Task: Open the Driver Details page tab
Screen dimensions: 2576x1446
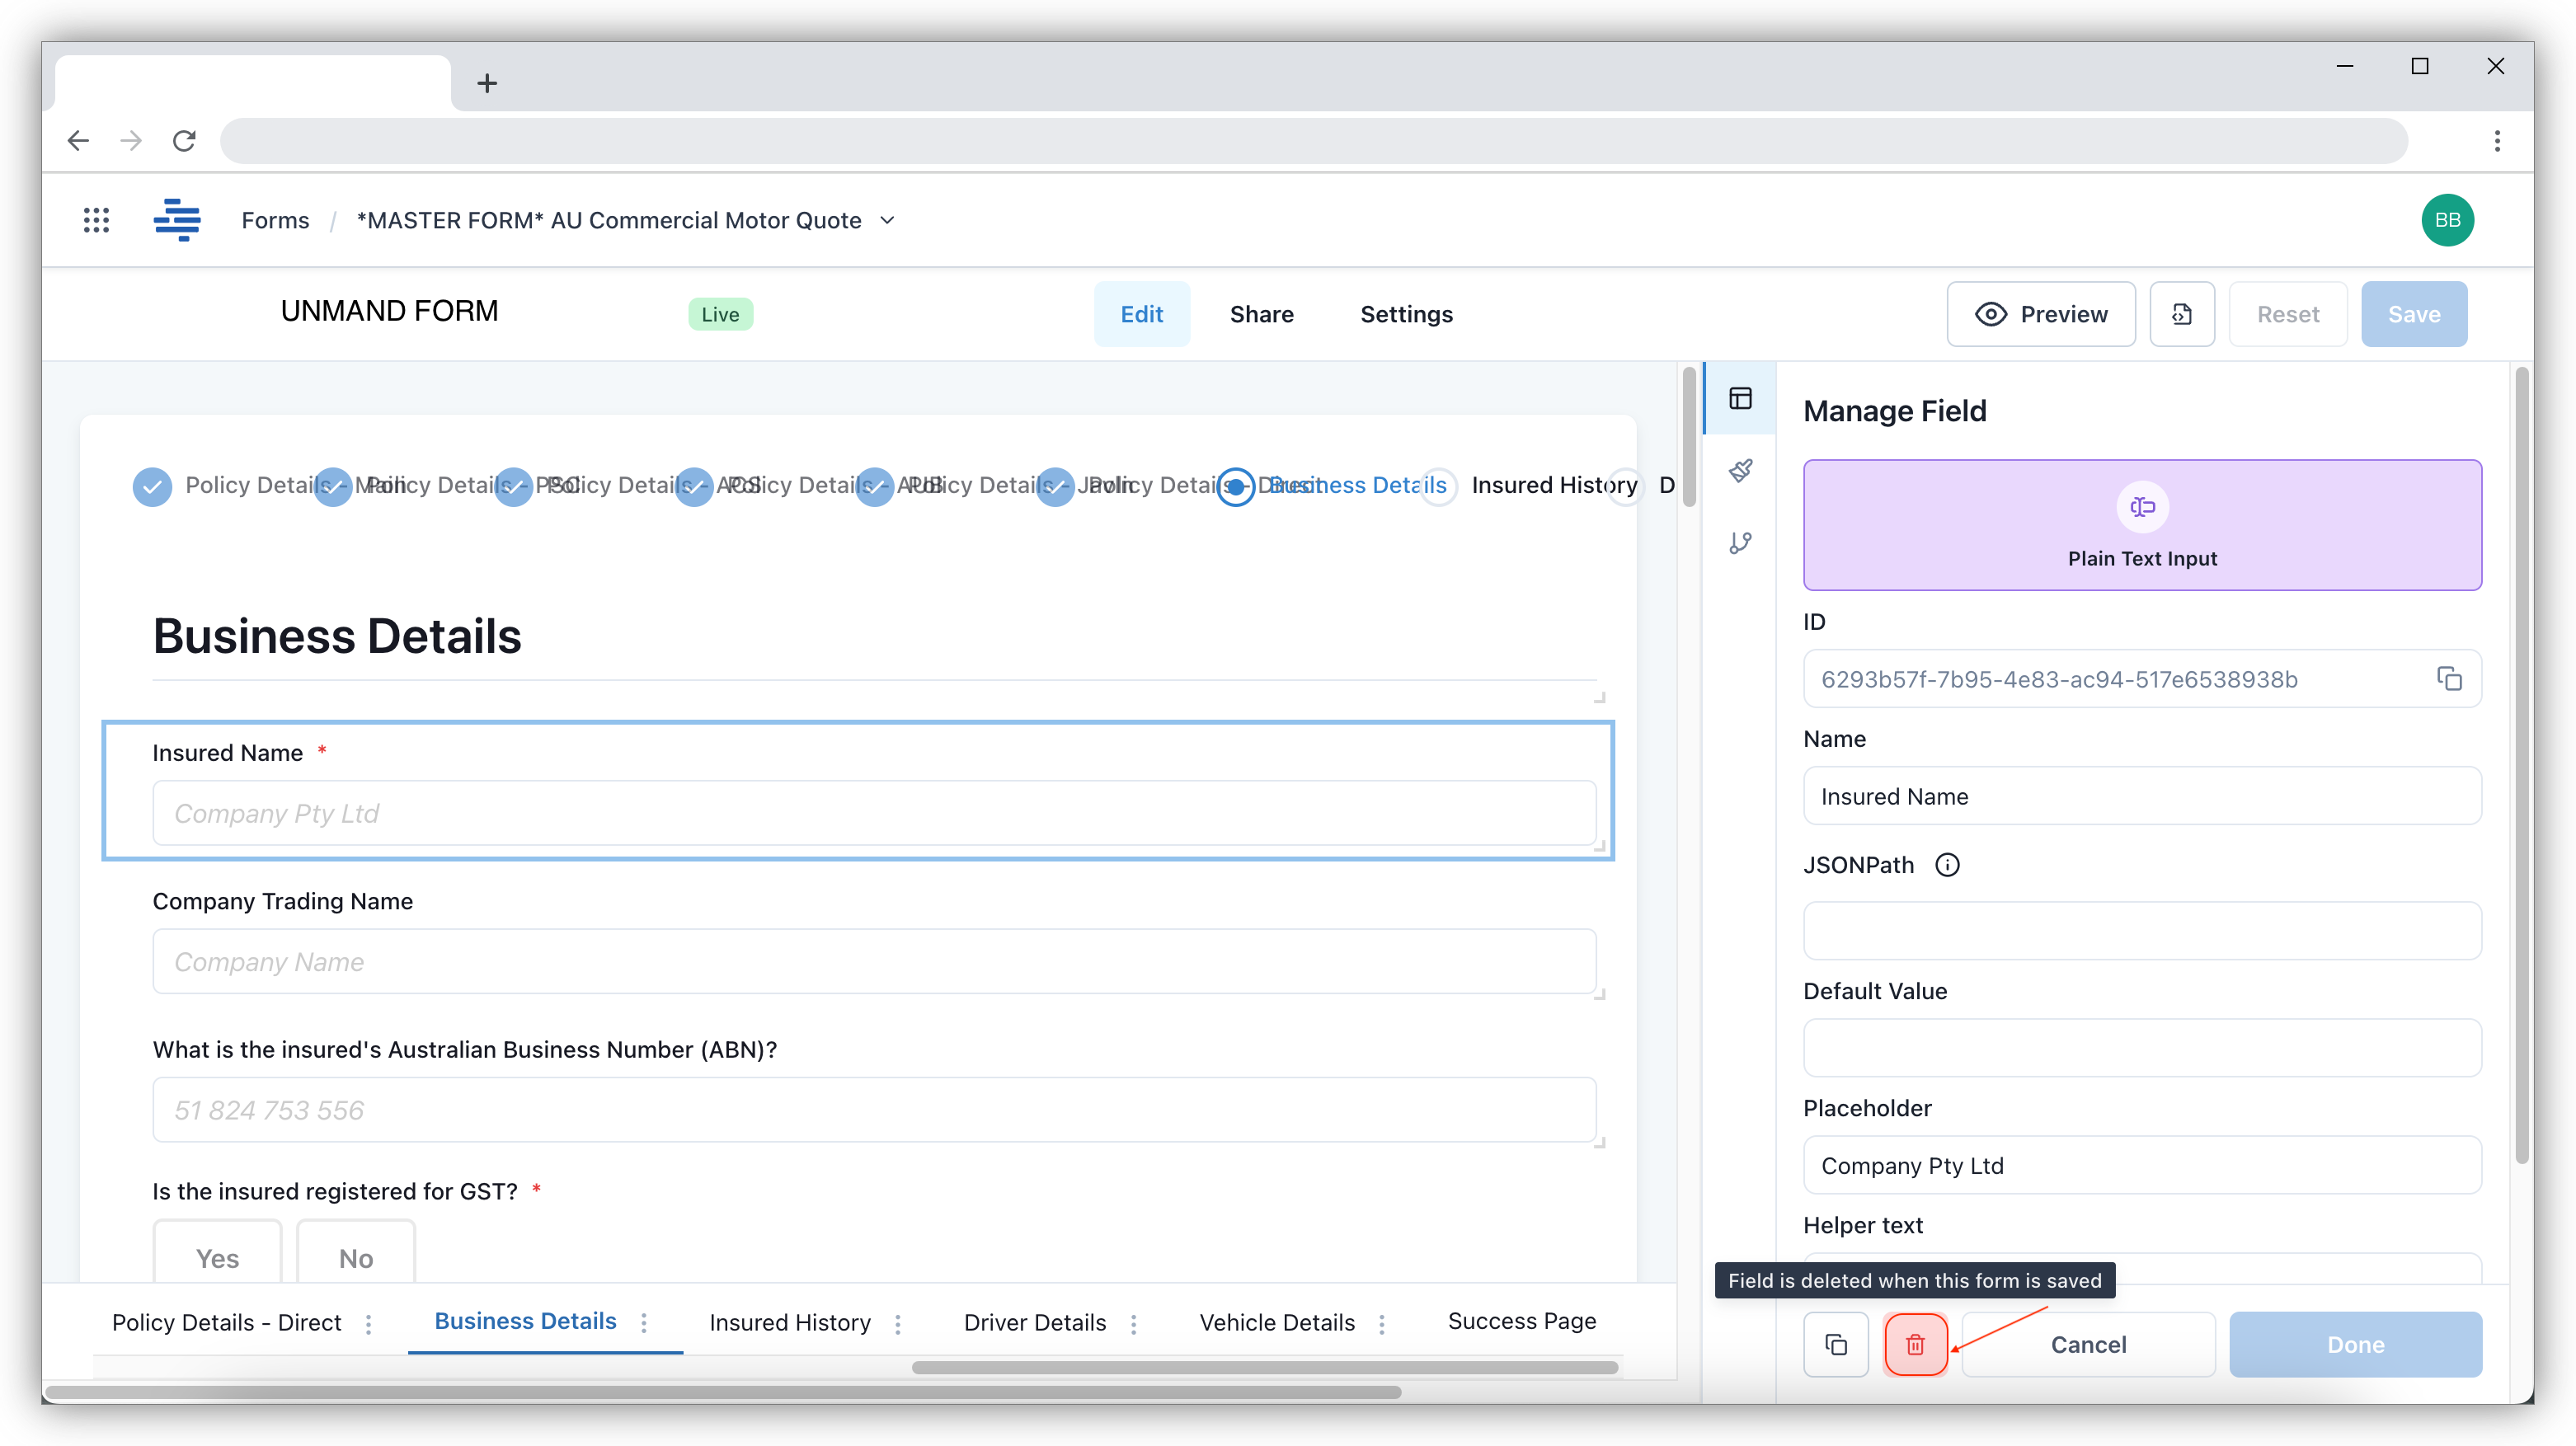Action: tap(1034, 1323)
